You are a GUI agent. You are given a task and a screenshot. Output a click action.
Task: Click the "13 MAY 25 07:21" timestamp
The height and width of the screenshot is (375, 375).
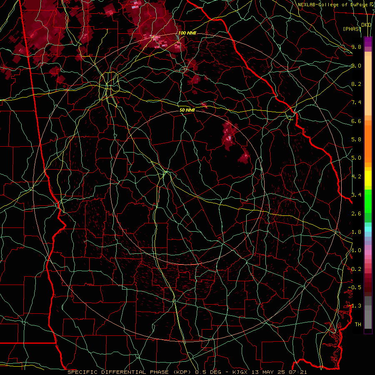coord(279,372)
